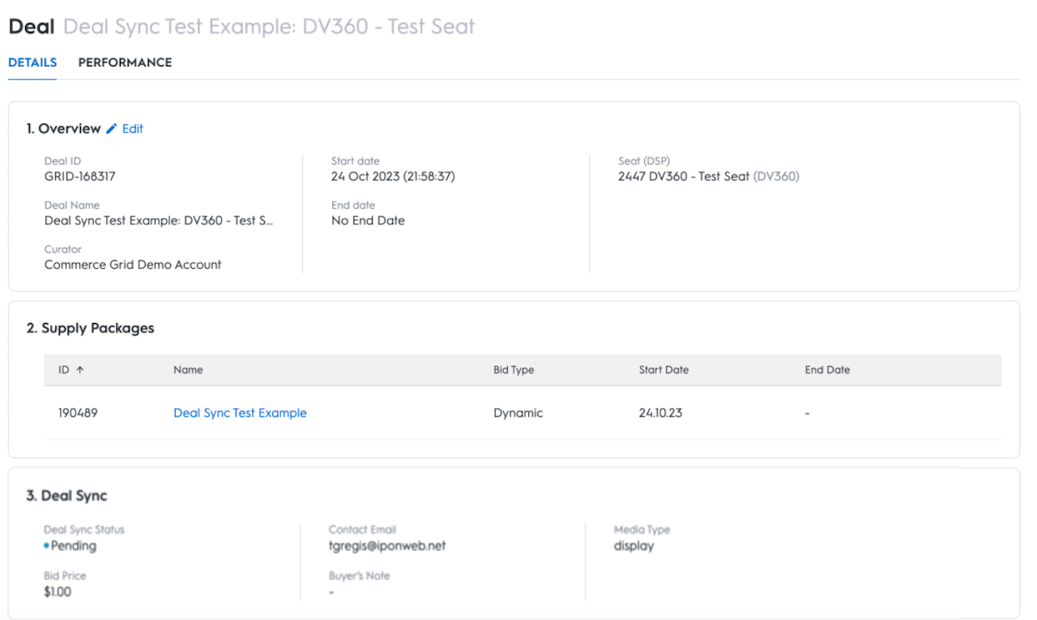
Task: Click the 2447 DV360 - Test Seat value
Action: [683, 176]
